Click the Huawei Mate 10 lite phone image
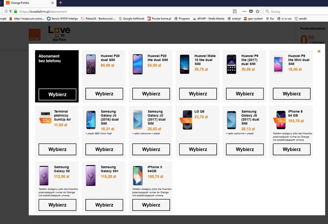328x224 pixels. click(185, 64)
